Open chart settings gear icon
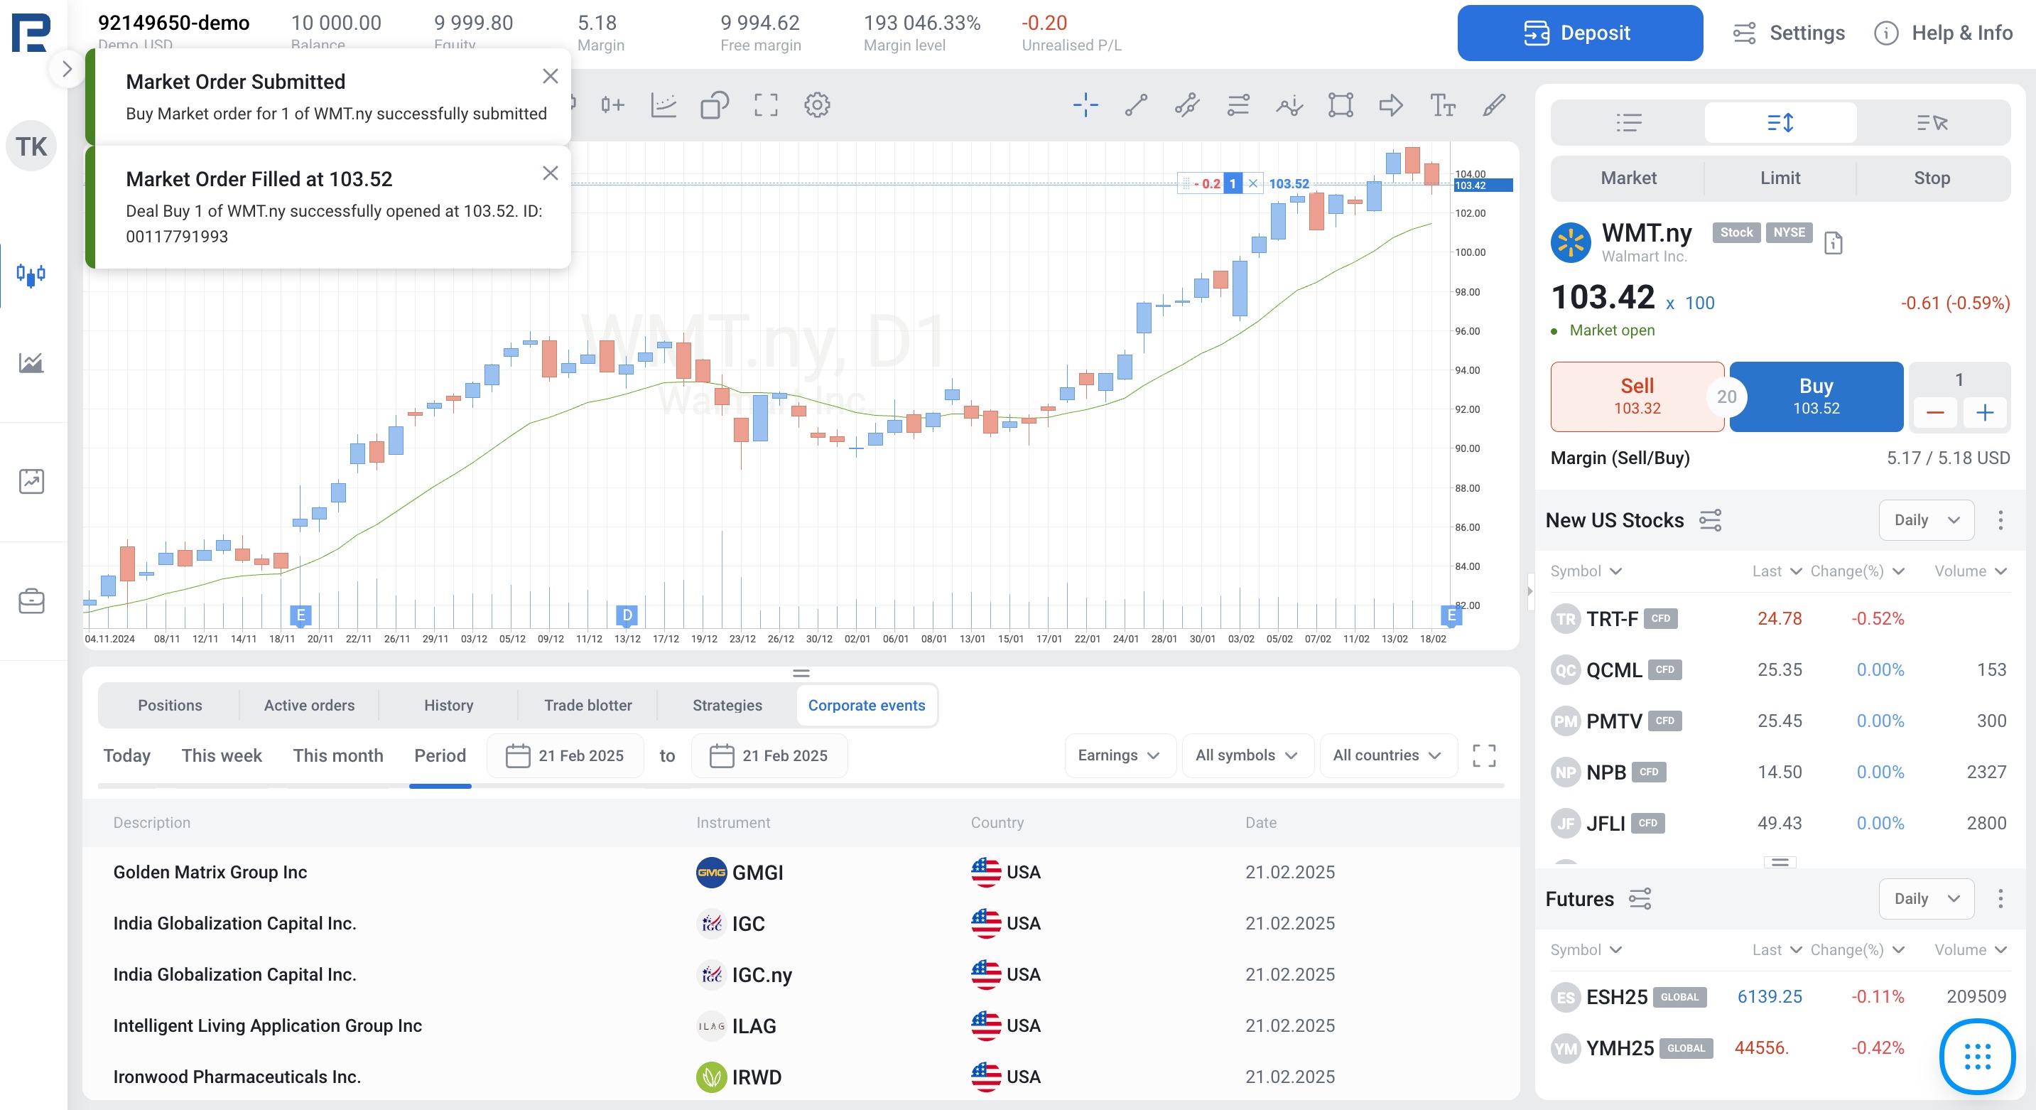The height and width of the screenshot is (1110, 2036). [816, 105]
